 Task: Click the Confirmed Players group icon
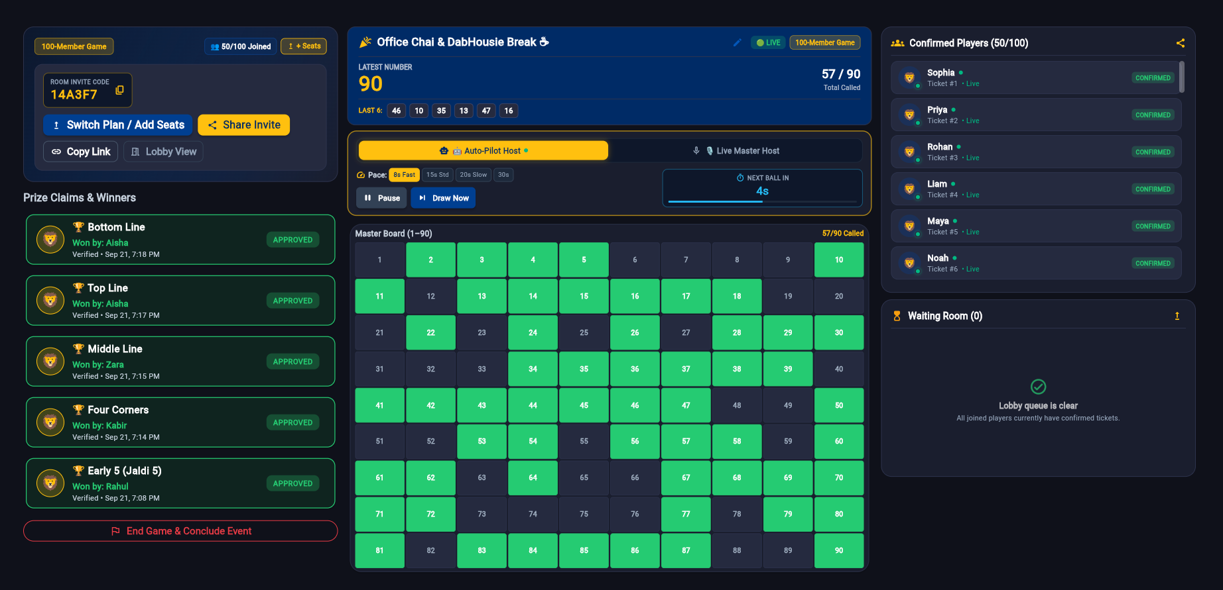pyautogui.click(x=897, y=43)
